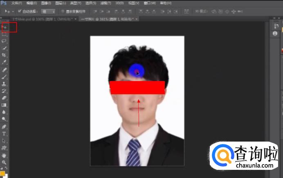Select the Clone Stamp tool
This screenshot has width=283, height=178.
point(4,84)
